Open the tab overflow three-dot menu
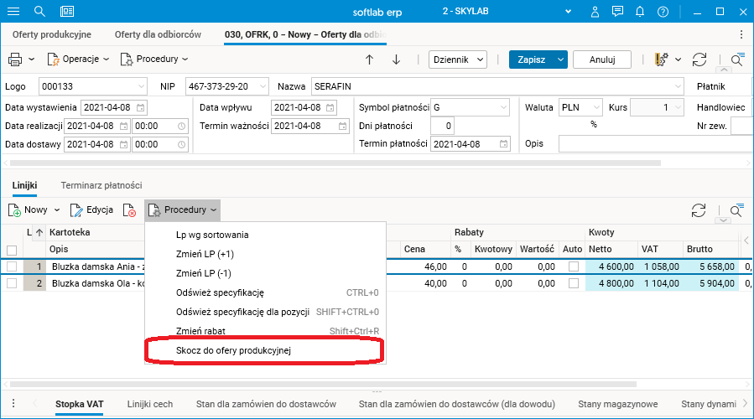This screenshot has height=419, width=754. (741, 34)
